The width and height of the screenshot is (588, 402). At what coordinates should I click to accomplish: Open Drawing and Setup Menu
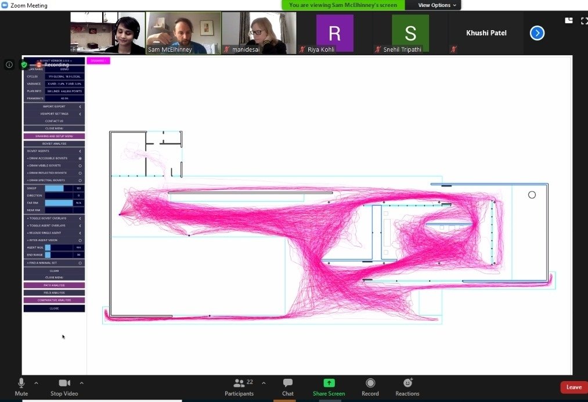click(54, 137)
